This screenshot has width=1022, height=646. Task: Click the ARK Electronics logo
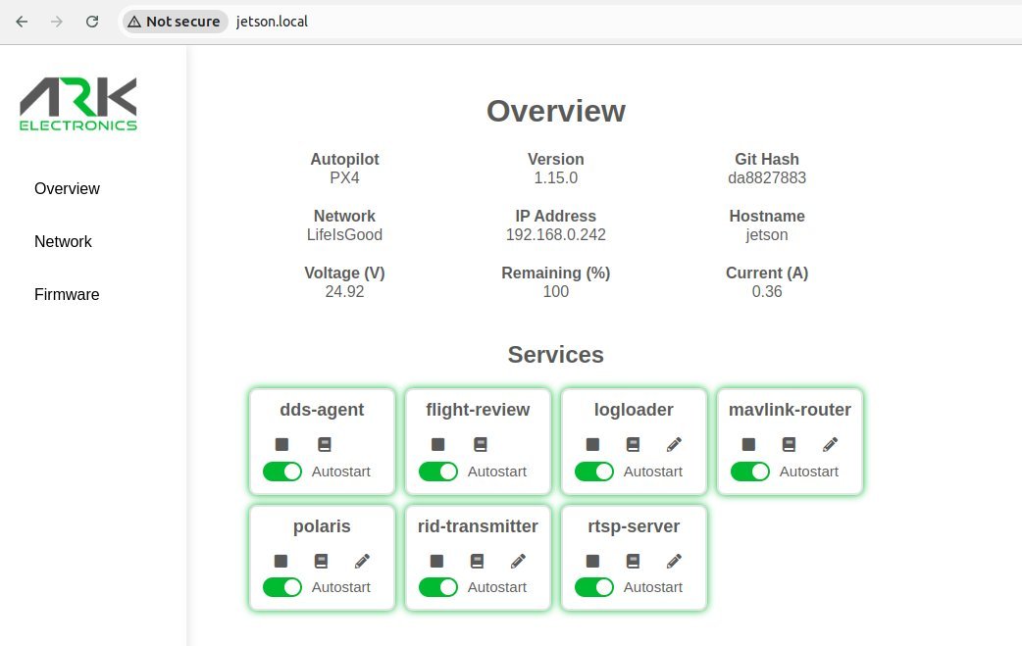78,104
